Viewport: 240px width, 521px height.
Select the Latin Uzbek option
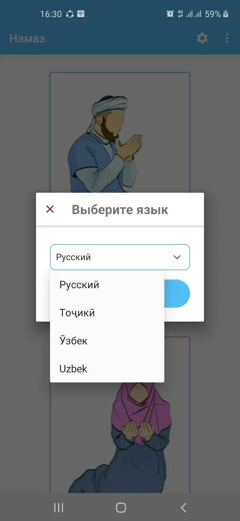(x=107, y=369)
